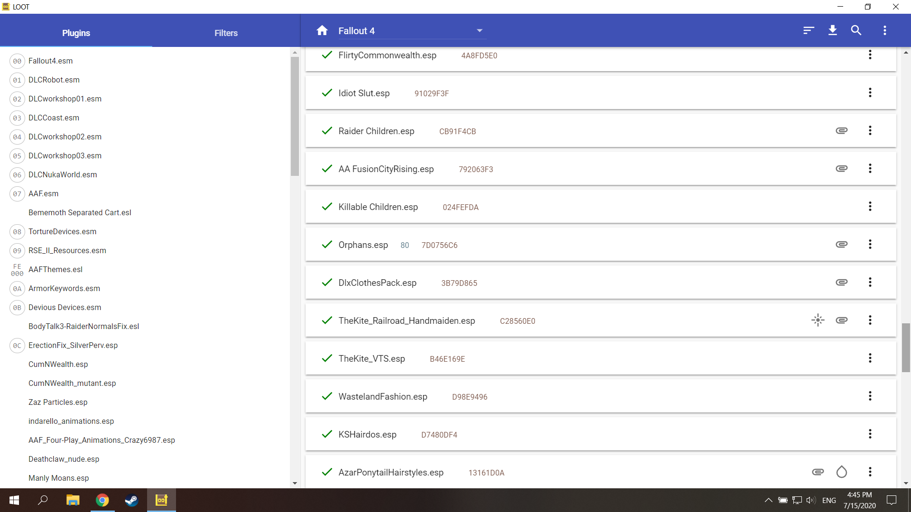
Task: Click CRC value 7D0756C6 on Orphans.esp
Action: pos(439,245)
